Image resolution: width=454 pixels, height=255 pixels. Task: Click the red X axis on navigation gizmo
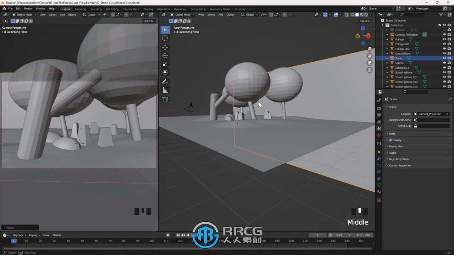pyautogui.click(x=368, y=36)
